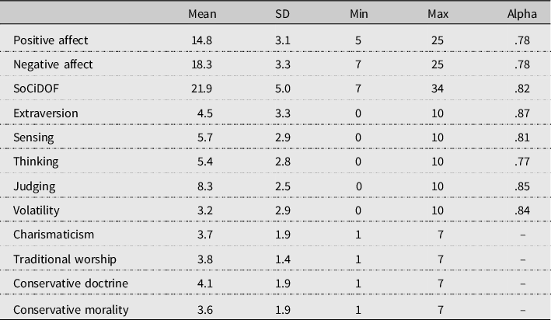The width and height of the screenshot is (551, 320).
Task: Click the Mean column header
Action: point(202,14)
